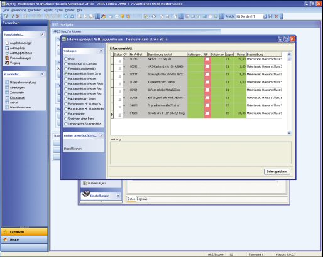Select the Speichern ohne Preis radio button
Screen dimensions: 323x257
[x=65, y=119]
